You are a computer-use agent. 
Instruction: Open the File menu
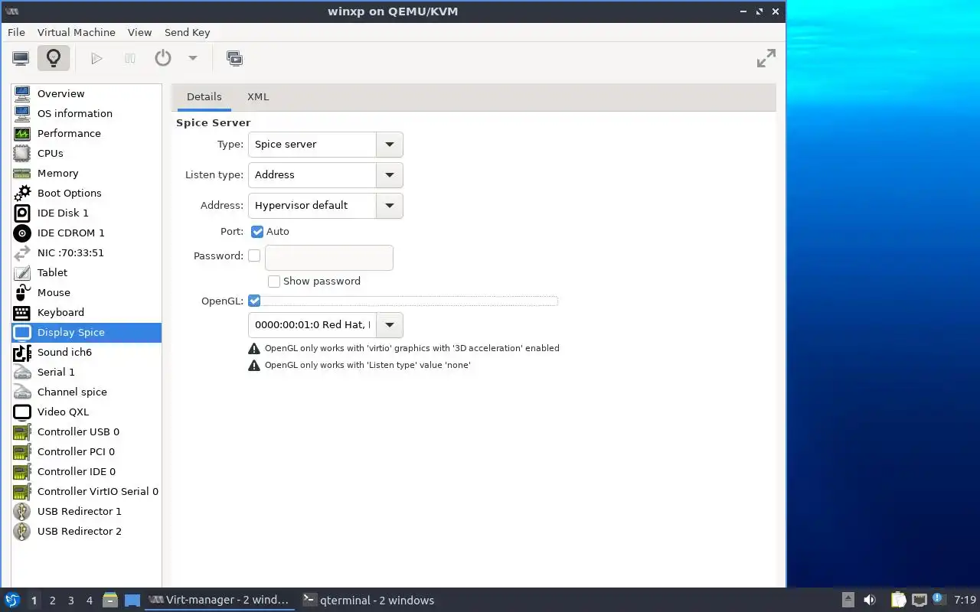click(x=16, y=32)
